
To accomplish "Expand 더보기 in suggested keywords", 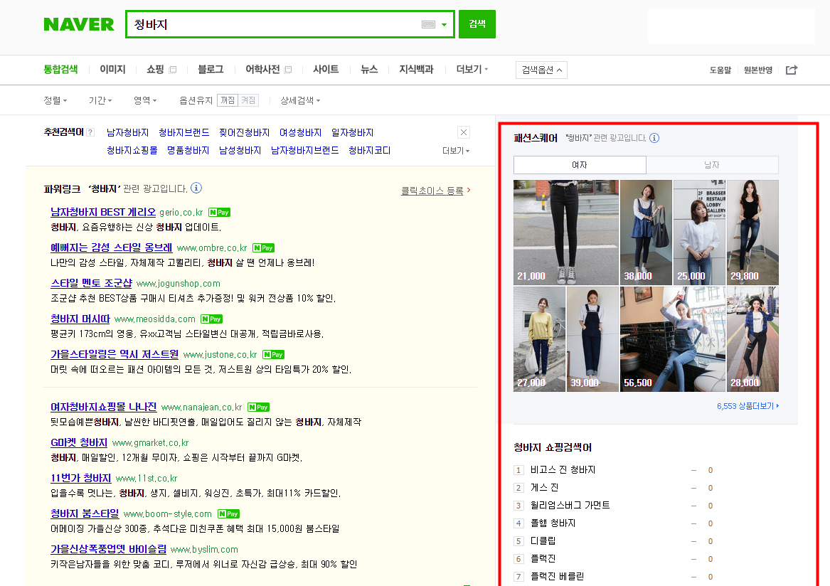I will (x=456, y=151).
